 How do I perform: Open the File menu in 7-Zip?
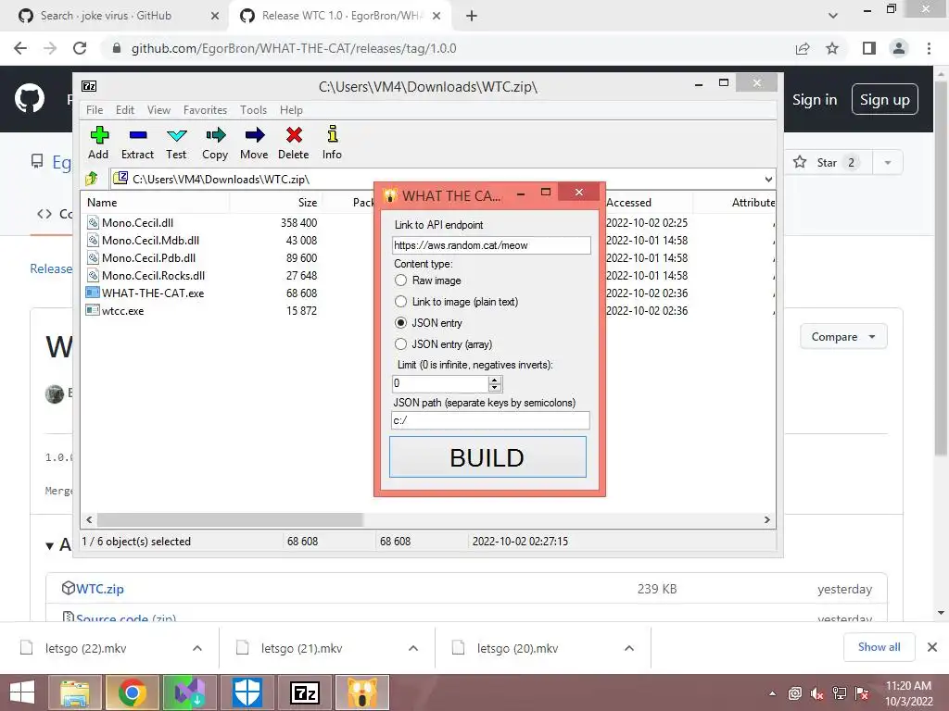(95, 110)
